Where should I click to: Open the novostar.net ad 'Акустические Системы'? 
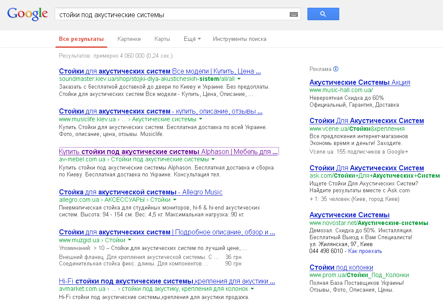[350, 215]
